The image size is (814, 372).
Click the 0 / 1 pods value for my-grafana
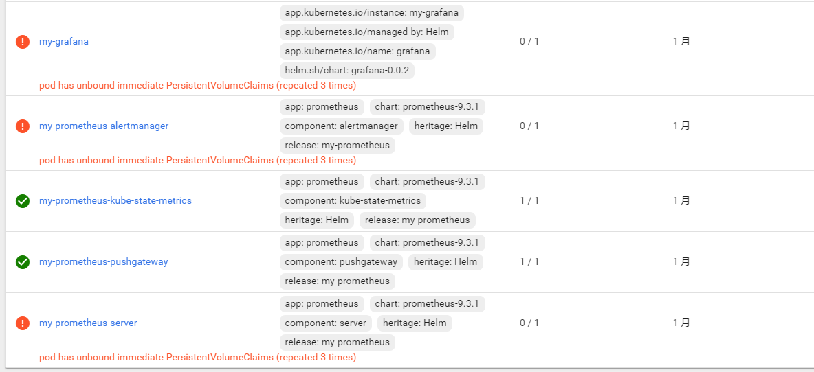pyautogui.click(x=529, y=42)
